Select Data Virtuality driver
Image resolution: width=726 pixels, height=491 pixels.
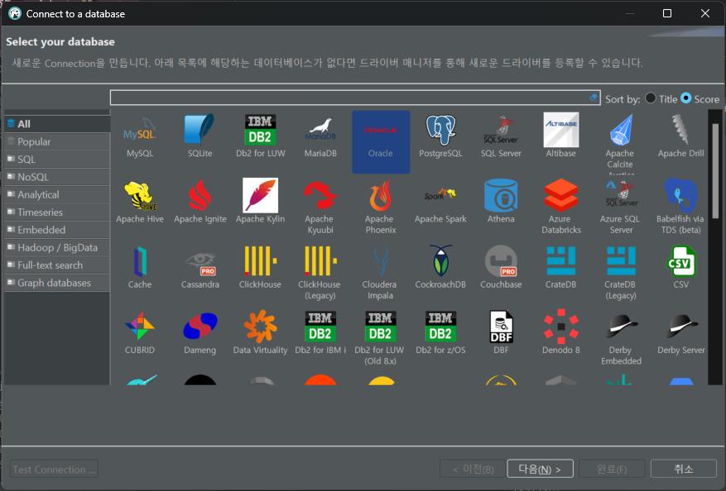pyautogui.click(x=260, y=333)
